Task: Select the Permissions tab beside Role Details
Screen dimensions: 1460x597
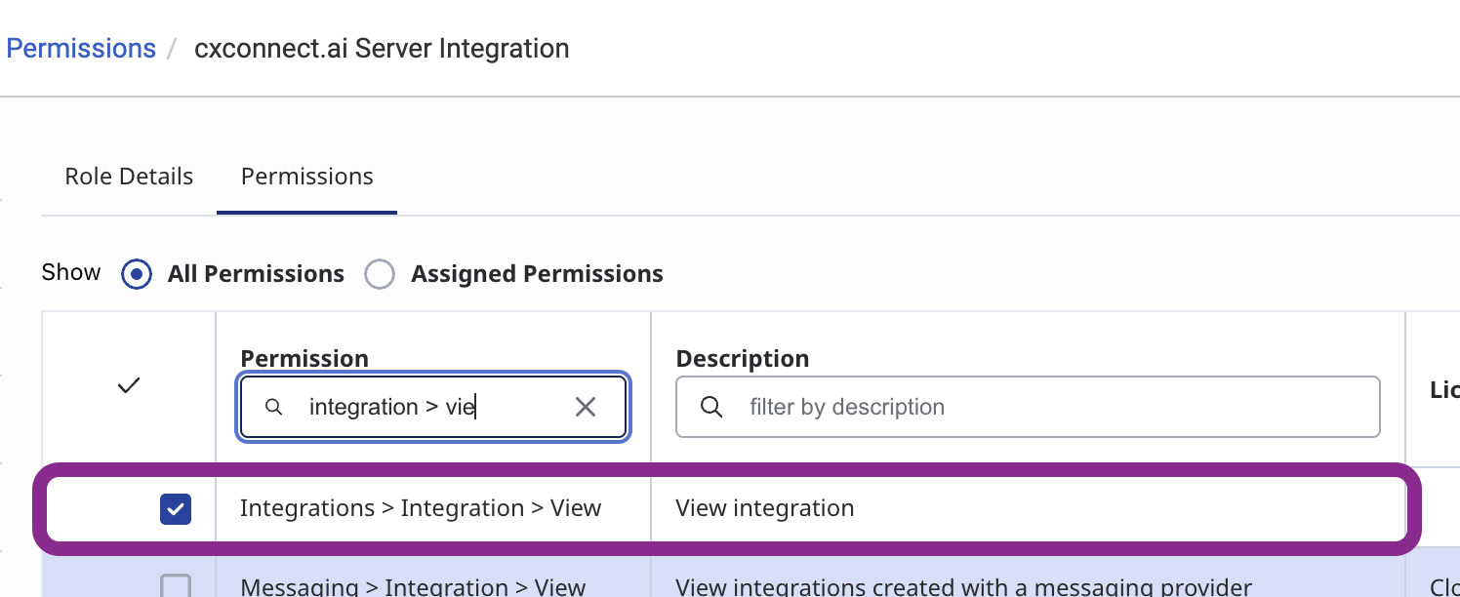Action: click(306, 177)
